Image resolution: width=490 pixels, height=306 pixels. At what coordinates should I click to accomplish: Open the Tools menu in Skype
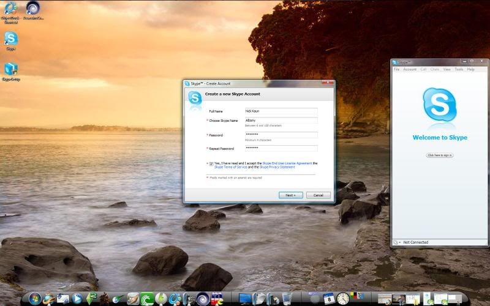coord(459,69)
